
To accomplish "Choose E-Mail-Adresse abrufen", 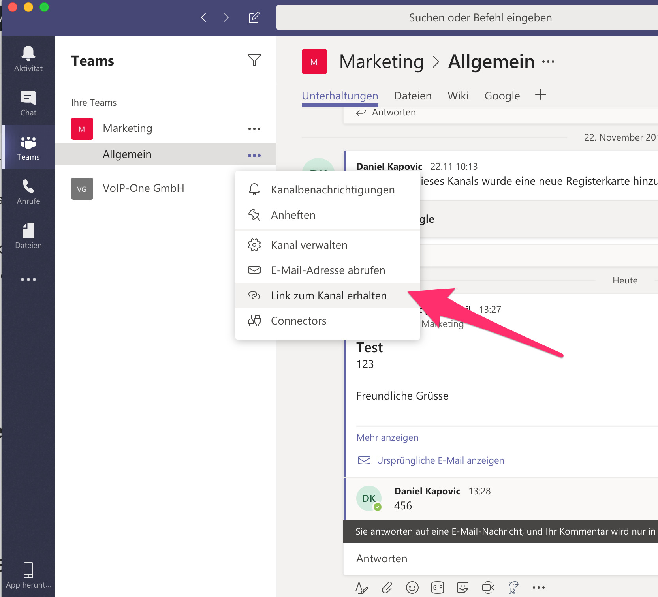I will (328, 270).
